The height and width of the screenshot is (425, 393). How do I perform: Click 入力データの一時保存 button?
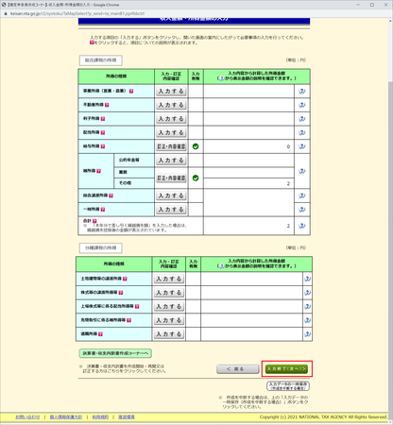[288, 385]
